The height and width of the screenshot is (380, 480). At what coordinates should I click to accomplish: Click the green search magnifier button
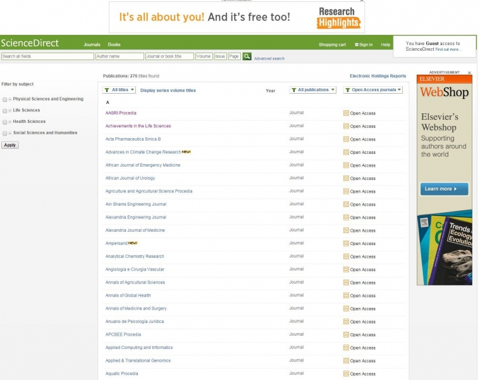point(247,56)
